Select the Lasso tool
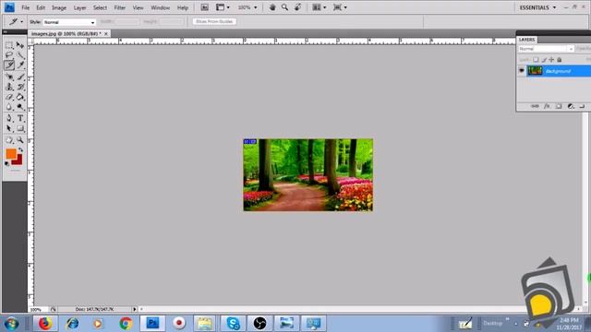591x332 pixels. point(9,55)
